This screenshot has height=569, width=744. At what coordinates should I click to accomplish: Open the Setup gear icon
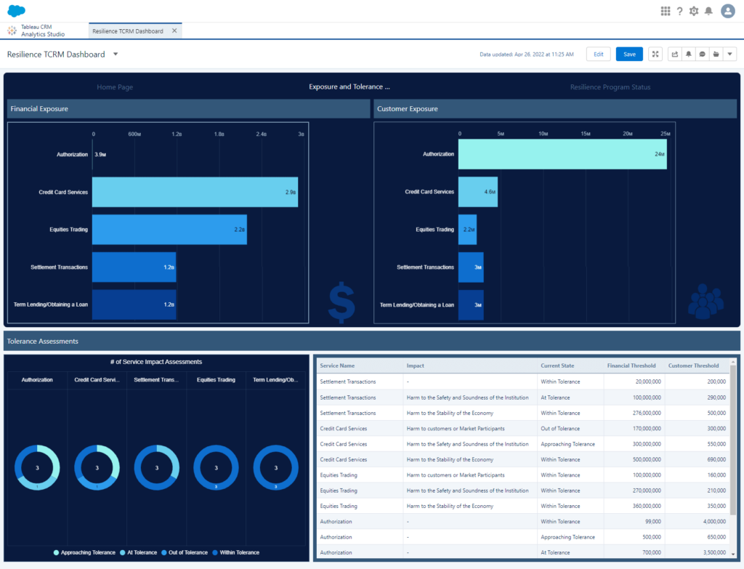[x=694, y=11]
